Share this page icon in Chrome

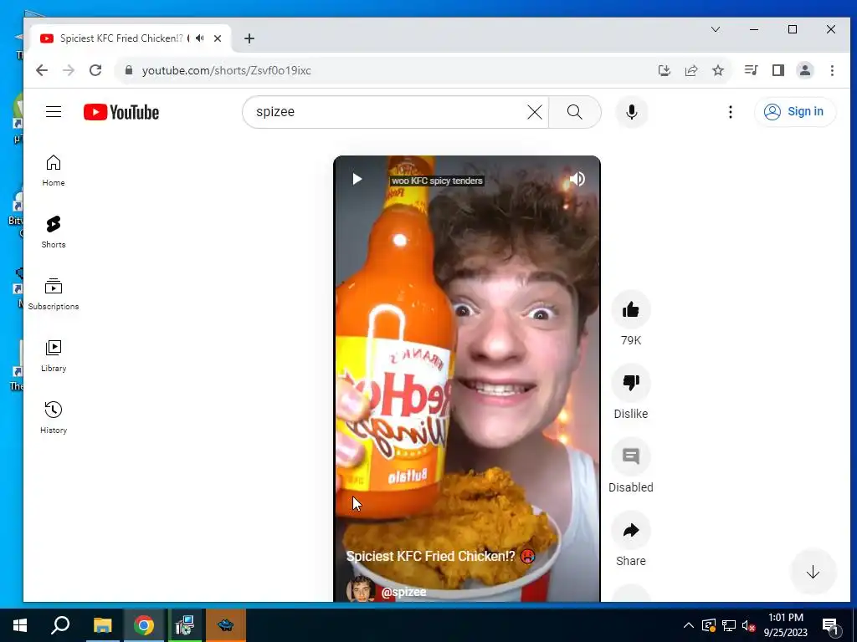pyautogui.click(x=691, y=70)
